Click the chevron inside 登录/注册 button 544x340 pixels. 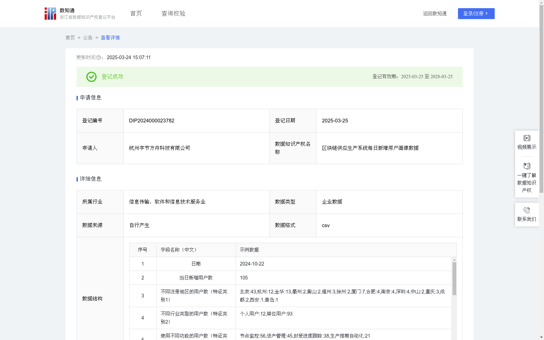coord(487,14)
